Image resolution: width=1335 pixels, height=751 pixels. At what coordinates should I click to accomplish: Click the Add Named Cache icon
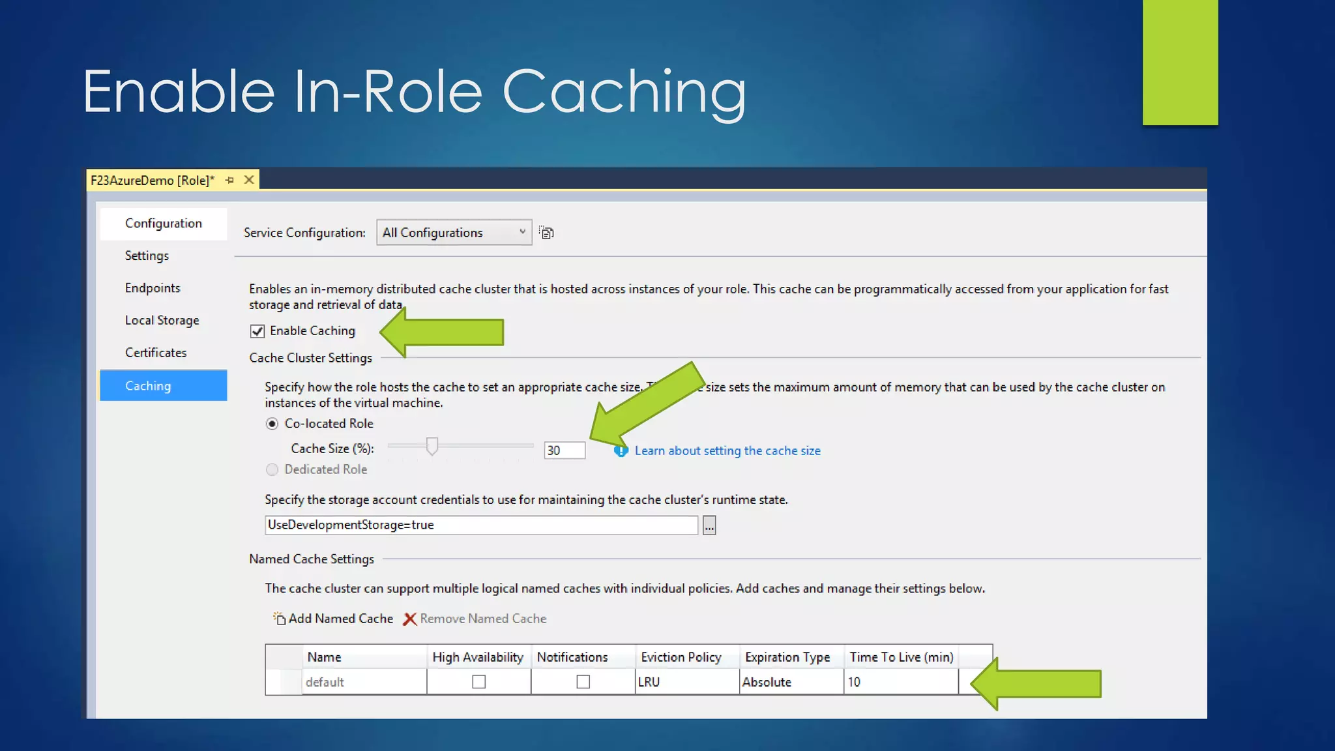pos(279,618)
